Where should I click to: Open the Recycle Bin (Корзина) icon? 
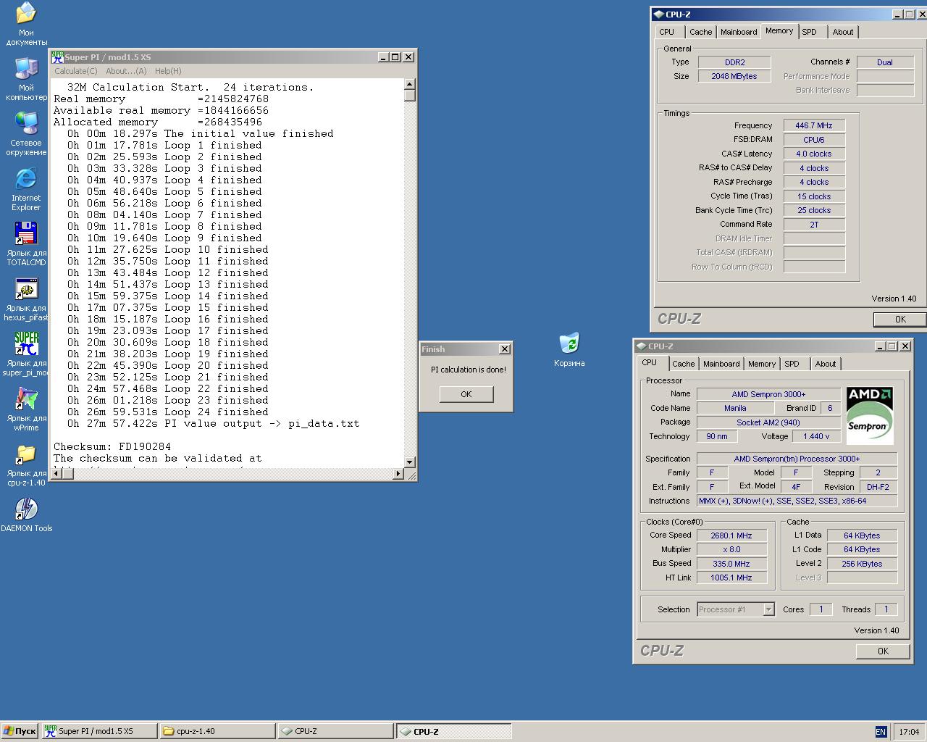click(569, 349)
